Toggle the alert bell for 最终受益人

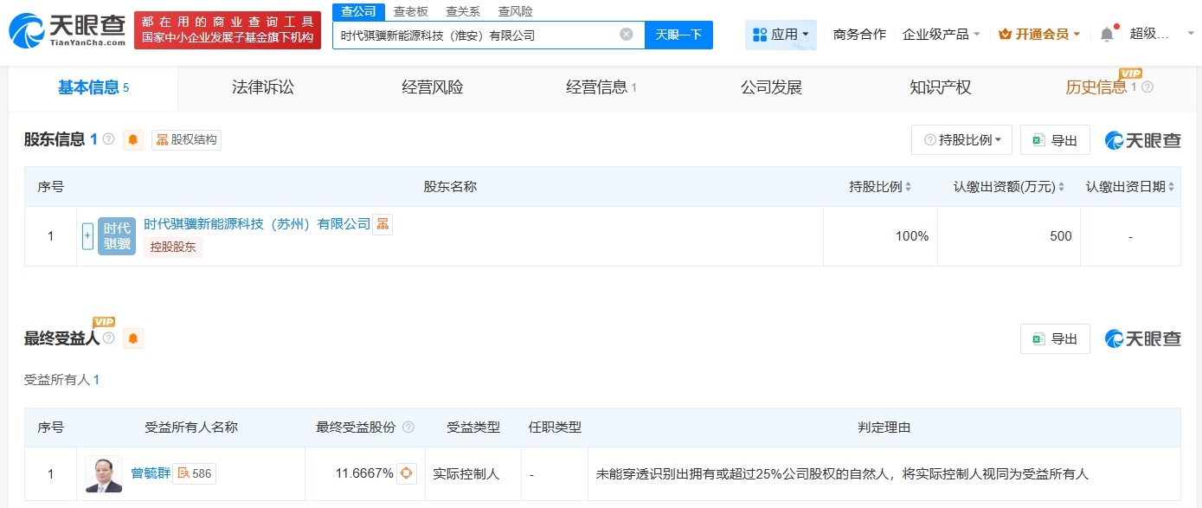[x=132, y=338]
